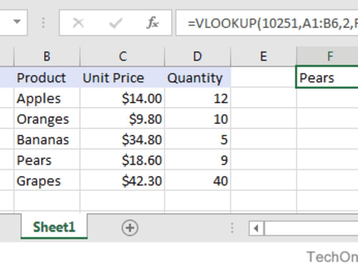Viewport: 358px width, 268px height.
Task: Click an empty cell in column E
Action: pos(263,119)
